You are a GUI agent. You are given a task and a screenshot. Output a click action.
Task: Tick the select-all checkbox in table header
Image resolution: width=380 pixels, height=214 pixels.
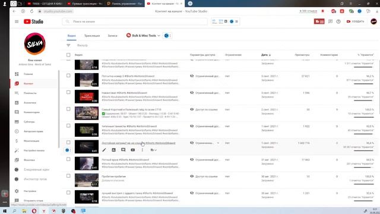(68, 55)
